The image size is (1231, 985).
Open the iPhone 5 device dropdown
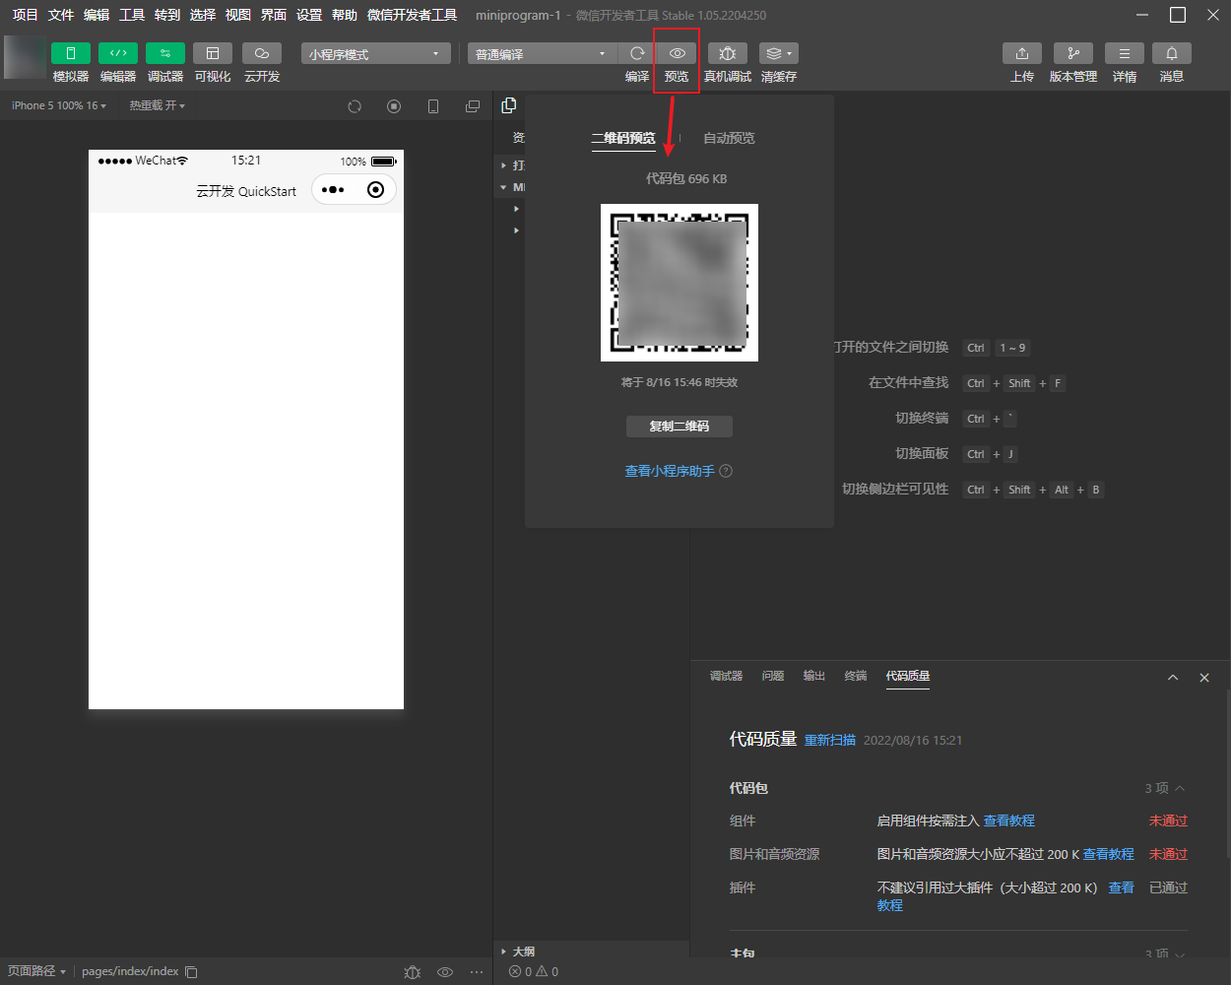tap(59, 105)
